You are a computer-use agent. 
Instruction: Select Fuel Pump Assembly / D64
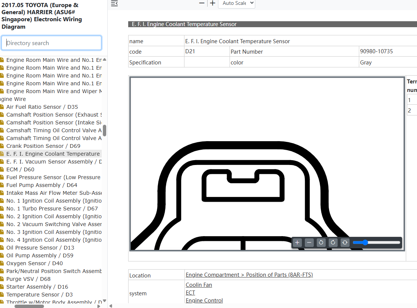click(42, 185)
